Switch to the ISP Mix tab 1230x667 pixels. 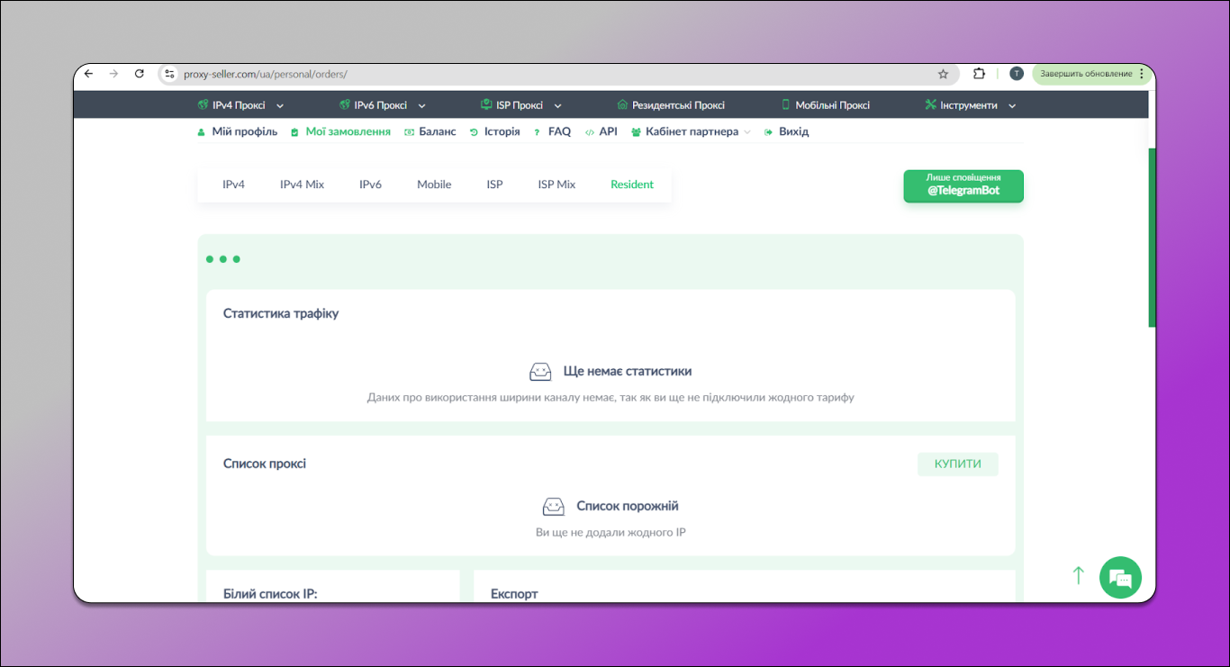pos(557,185)
